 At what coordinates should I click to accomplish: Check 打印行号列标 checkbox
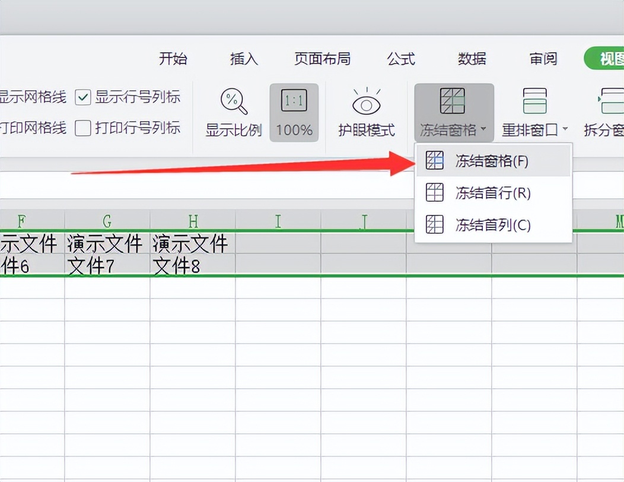pyautogui.click(x=83, y=128)
